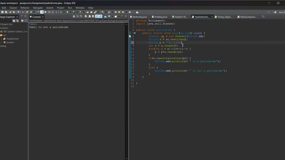285x160 pixels.
Task: Toggle Link with Editor in Package Explorer
Action: point(17,21)
